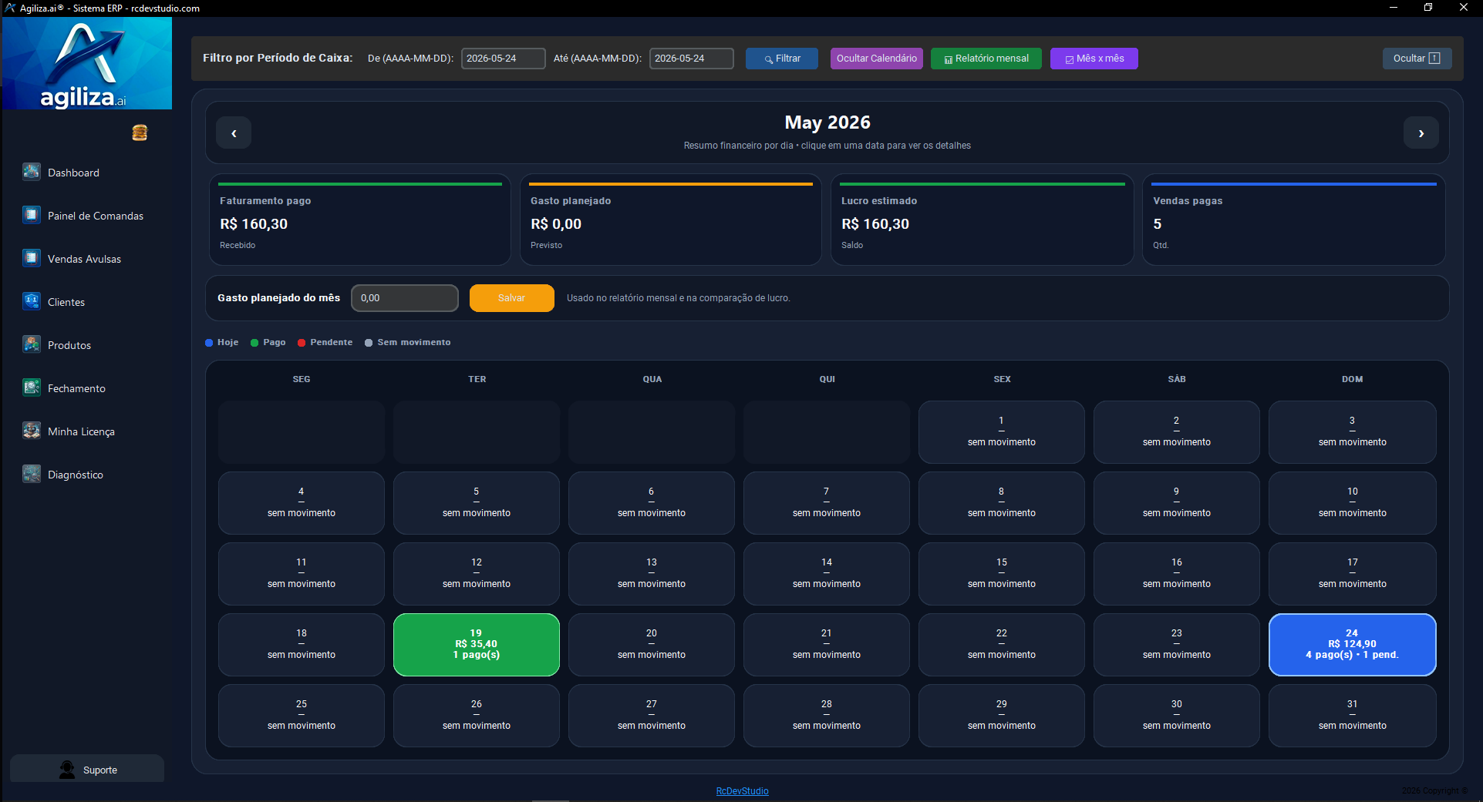This screenshot has height=802, width=1483.
Task: Open the Dashboard icon in sidebar
Action: click(32, 172)
